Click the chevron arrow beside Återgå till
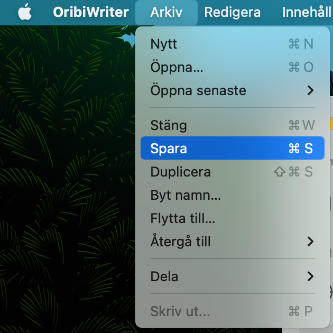Screen dimensions: 333x333 coord(310,242)
